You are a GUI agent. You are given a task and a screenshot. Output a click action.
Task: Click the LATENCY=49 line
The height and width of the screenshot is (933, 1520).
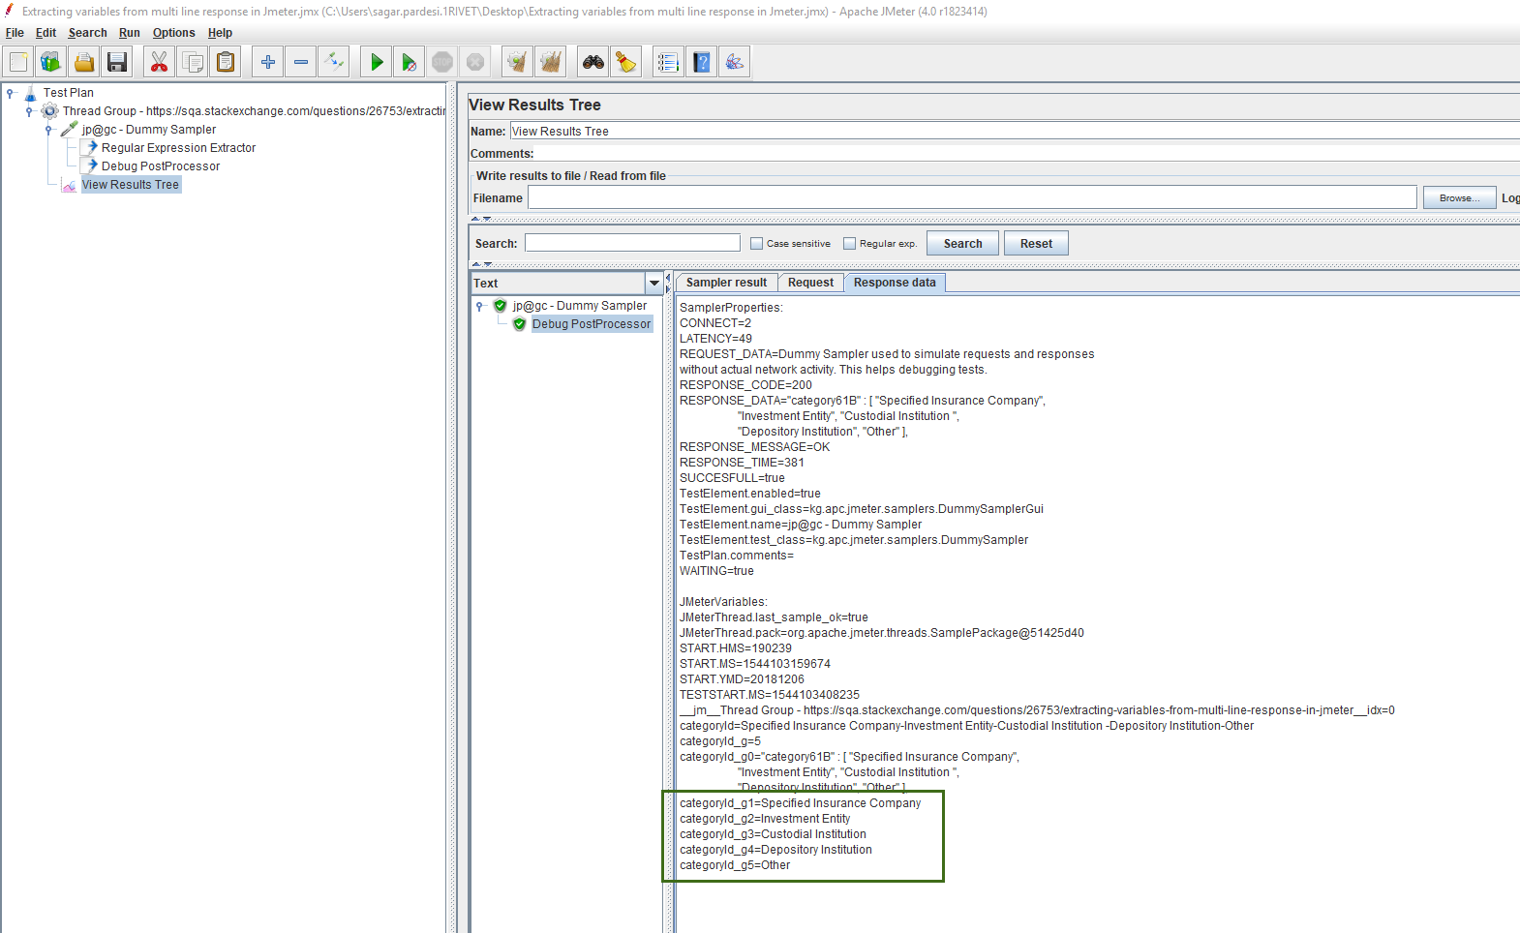tap(715, 339)
